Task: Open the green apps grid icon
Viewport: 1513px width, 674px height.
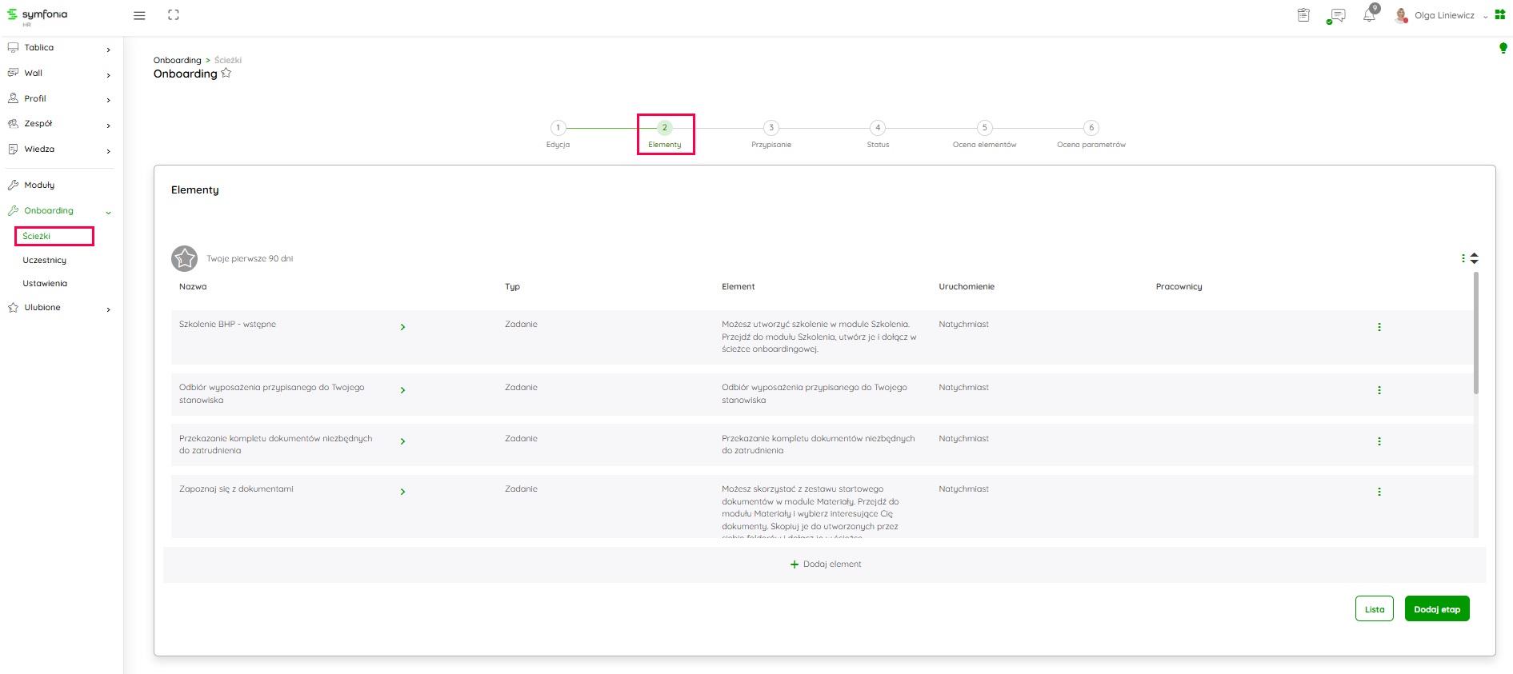Action: pos(1499,15)
